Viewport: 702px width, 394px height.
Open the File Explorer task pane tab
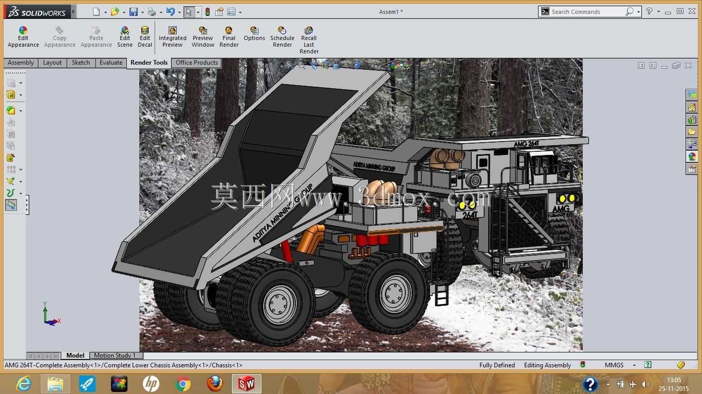(692, 132)
